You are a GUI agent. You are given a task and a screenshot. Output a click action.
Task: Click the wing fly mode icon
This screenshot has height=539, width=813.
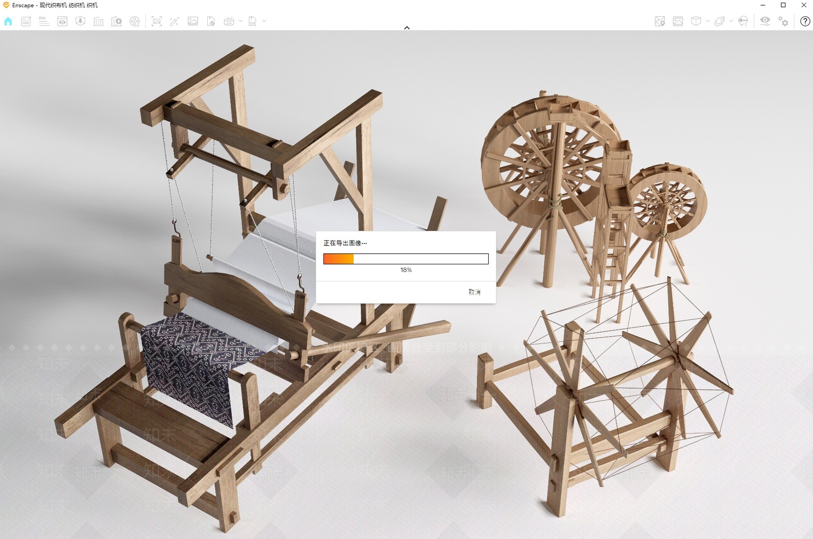[x=720, y=21]
